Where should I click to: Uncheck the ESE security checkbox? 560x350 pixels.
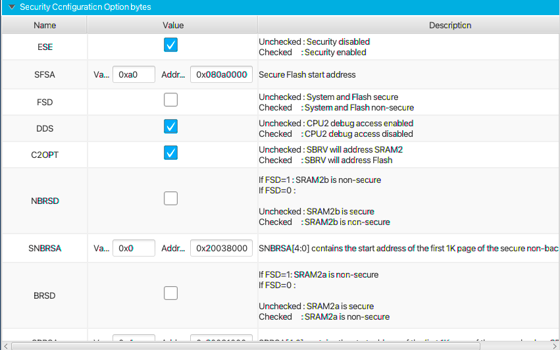tap(170, 45)
